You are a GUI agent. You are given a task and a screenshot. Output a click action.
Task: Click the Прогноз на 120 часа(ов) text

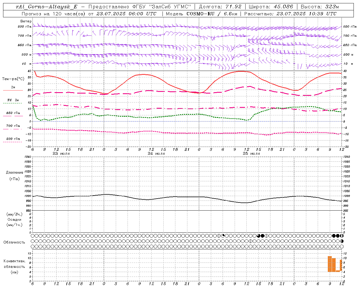click(x=54, y=14)
